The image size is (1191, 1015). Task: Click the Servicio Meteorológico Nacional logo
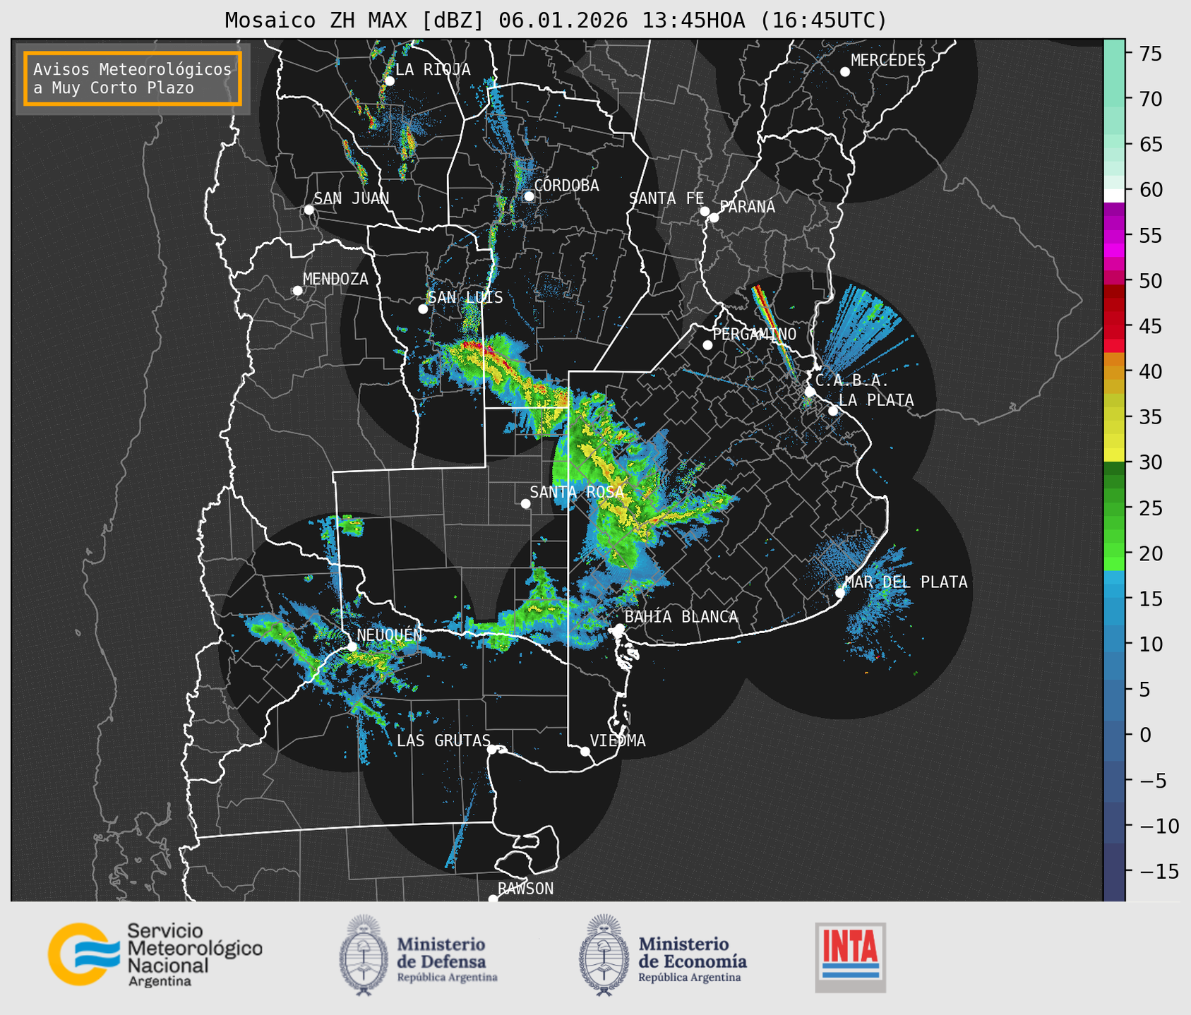coord(155,954)
